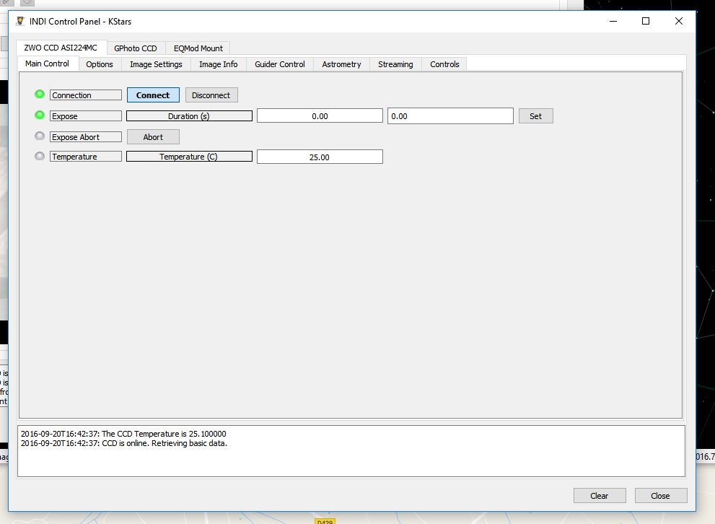Switch to the Guider Control tab
715x524 pixels.
(x=279, y=64)
